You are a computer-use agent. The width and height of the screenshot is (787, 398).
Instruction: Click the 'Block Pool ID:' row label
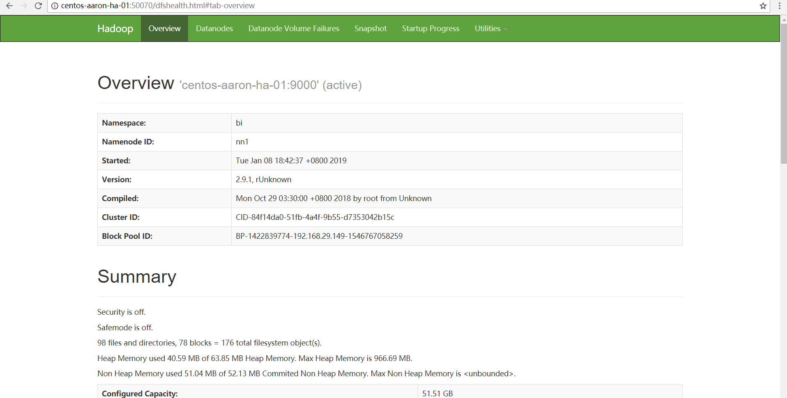click(127, 236)
